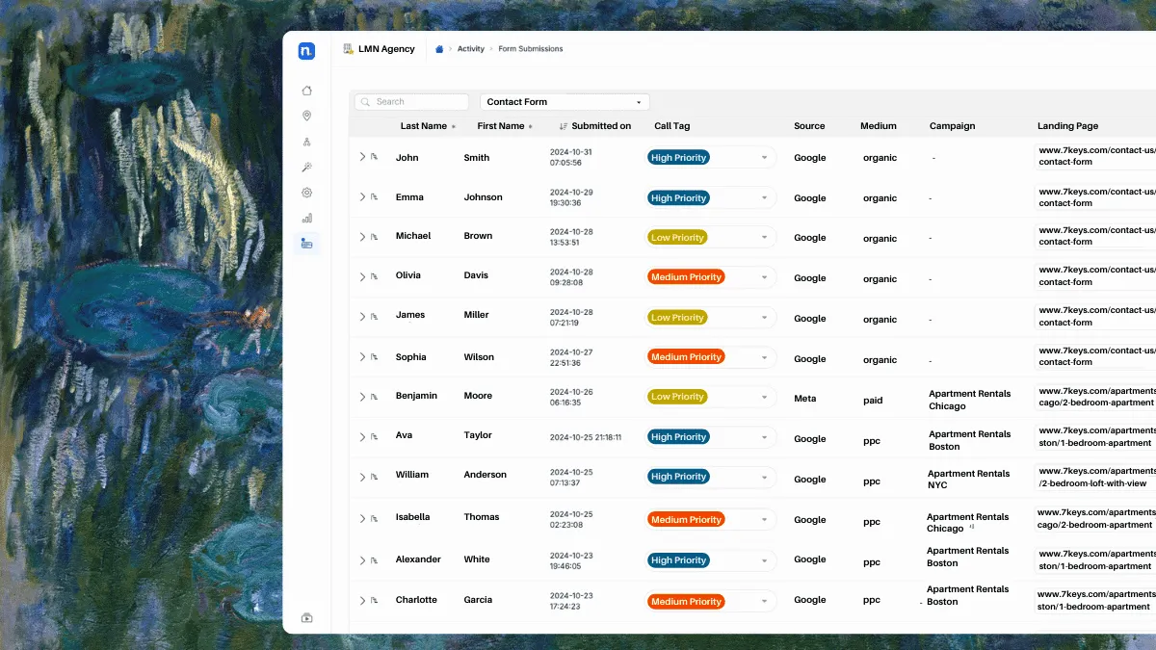The image size is (1156, 650).
Task: Expand the Olivia Davis row
Action: (x=362, y=277)
